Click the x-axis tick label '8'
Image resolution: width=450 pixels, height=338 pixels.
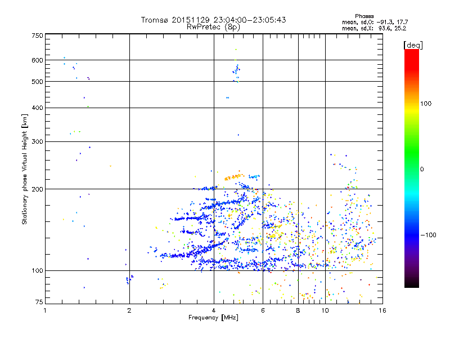[x=298, y=310]
